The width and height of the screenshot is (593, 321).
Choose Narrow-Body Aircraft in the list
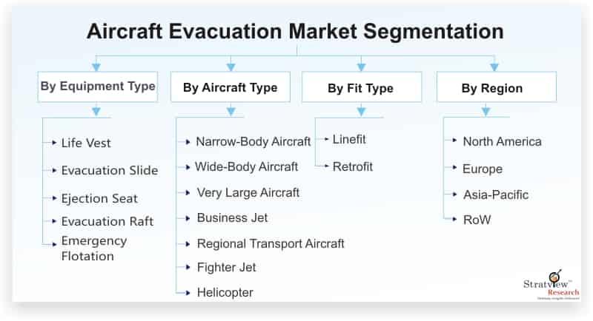coord(253,142)
